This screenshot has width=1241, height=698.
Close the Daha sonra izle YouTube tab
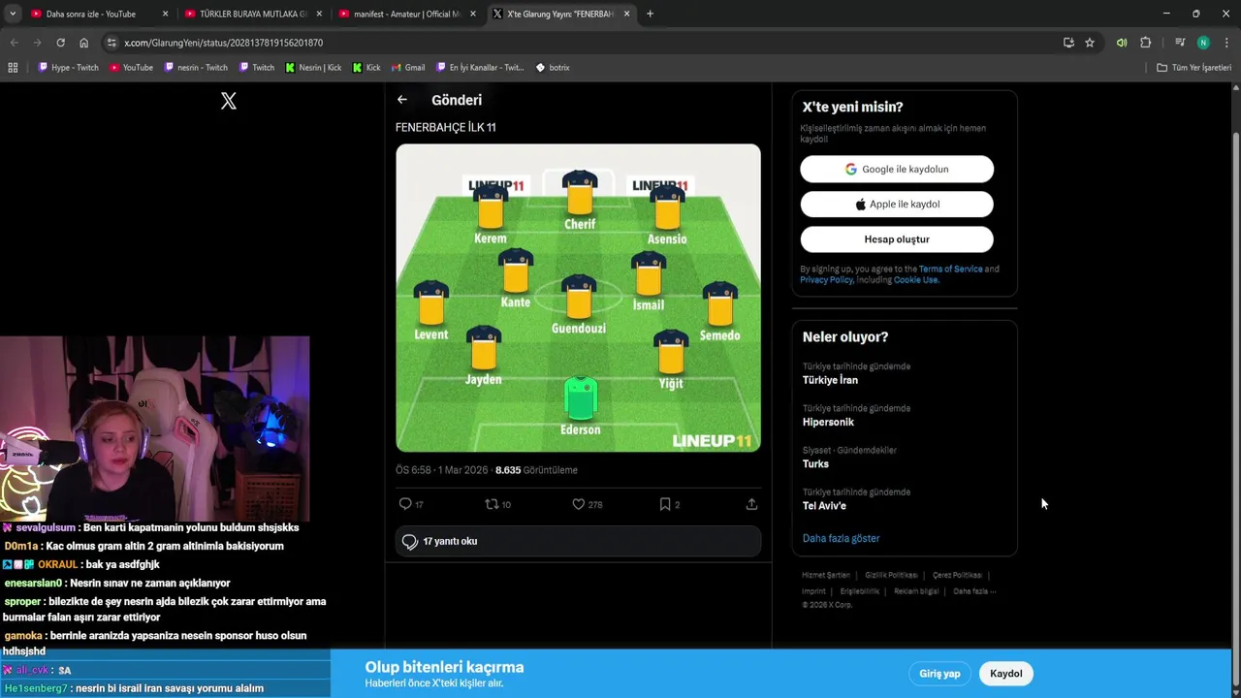click(x=165, y=14)
